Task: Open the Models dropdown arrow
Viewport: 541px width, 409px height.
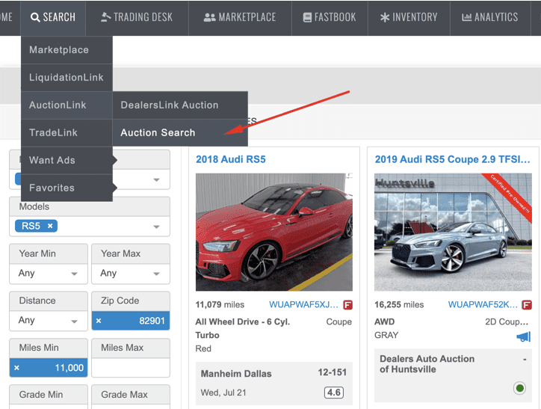Action: (156, 227)
